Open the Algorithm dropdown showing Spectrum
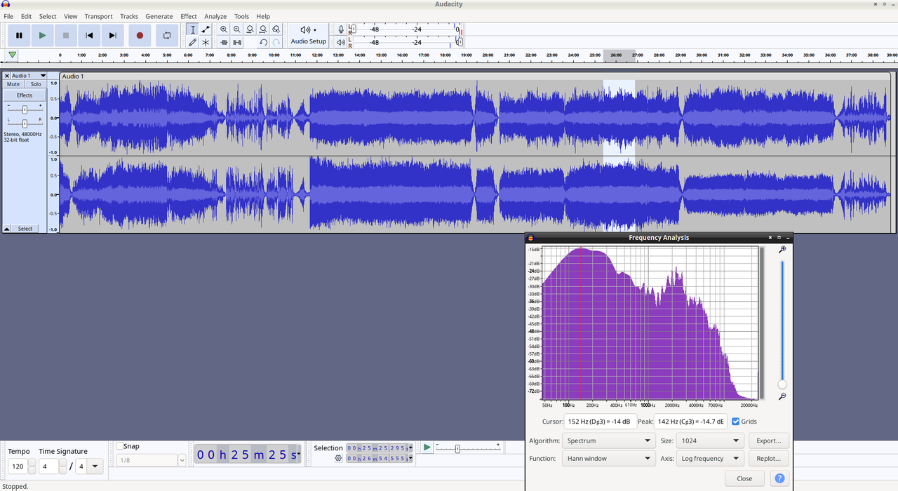This screenshot has height=491, width=898. coord(608,440)
